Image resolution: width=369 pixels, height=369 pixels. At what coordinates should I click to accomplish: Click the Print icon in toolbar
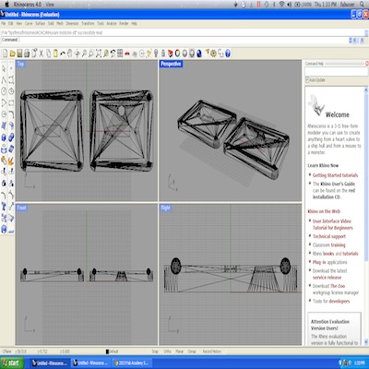coord(27,54)
